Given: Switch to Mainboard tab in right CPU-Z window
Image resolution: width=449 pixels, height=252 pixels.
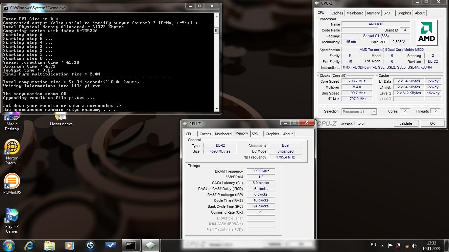Looking at the screenshot, I should pos(355,13).
